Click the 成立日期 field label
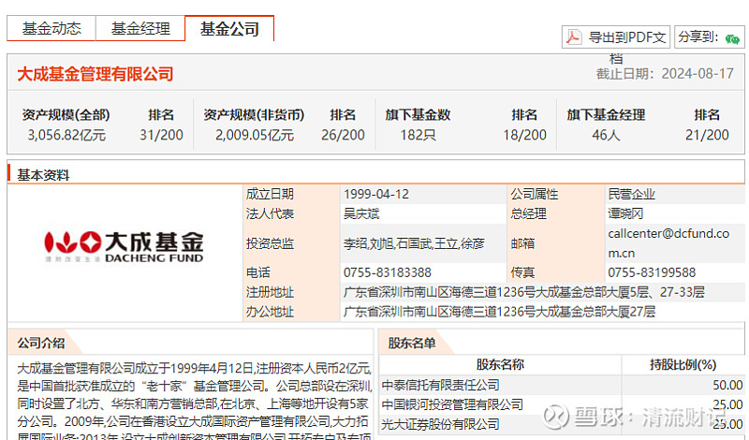The width and height of the screenshot is (749, 440). [x=270, y=194]
